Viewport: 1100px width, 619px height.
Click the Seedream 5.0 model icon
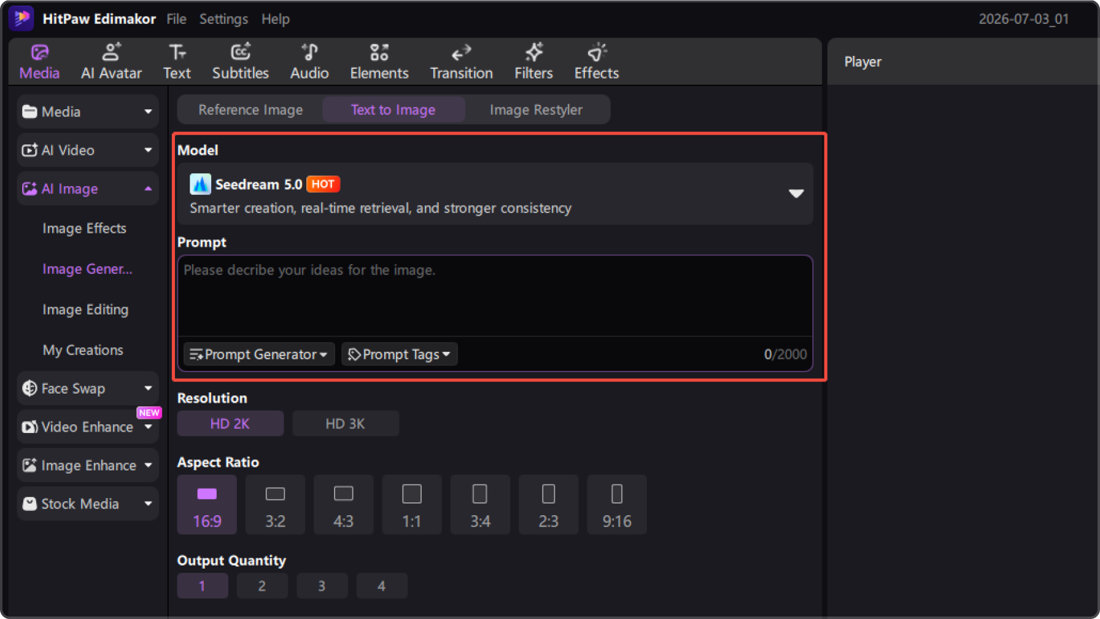[200, 184]
